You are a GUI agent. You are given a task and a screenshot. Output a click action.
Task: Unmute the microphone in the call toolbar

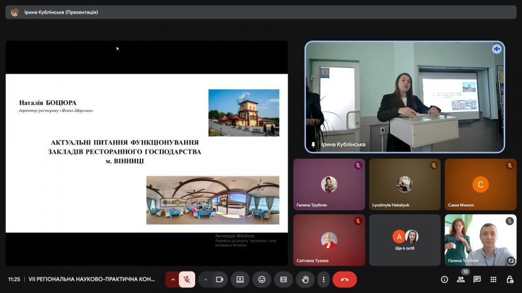(187, 279)
